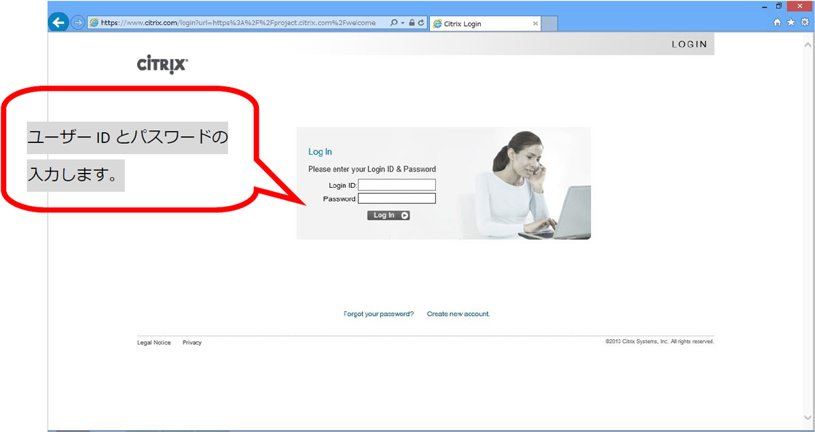
Task: Click the Login ID input field
Action: (x=397, y=185)
